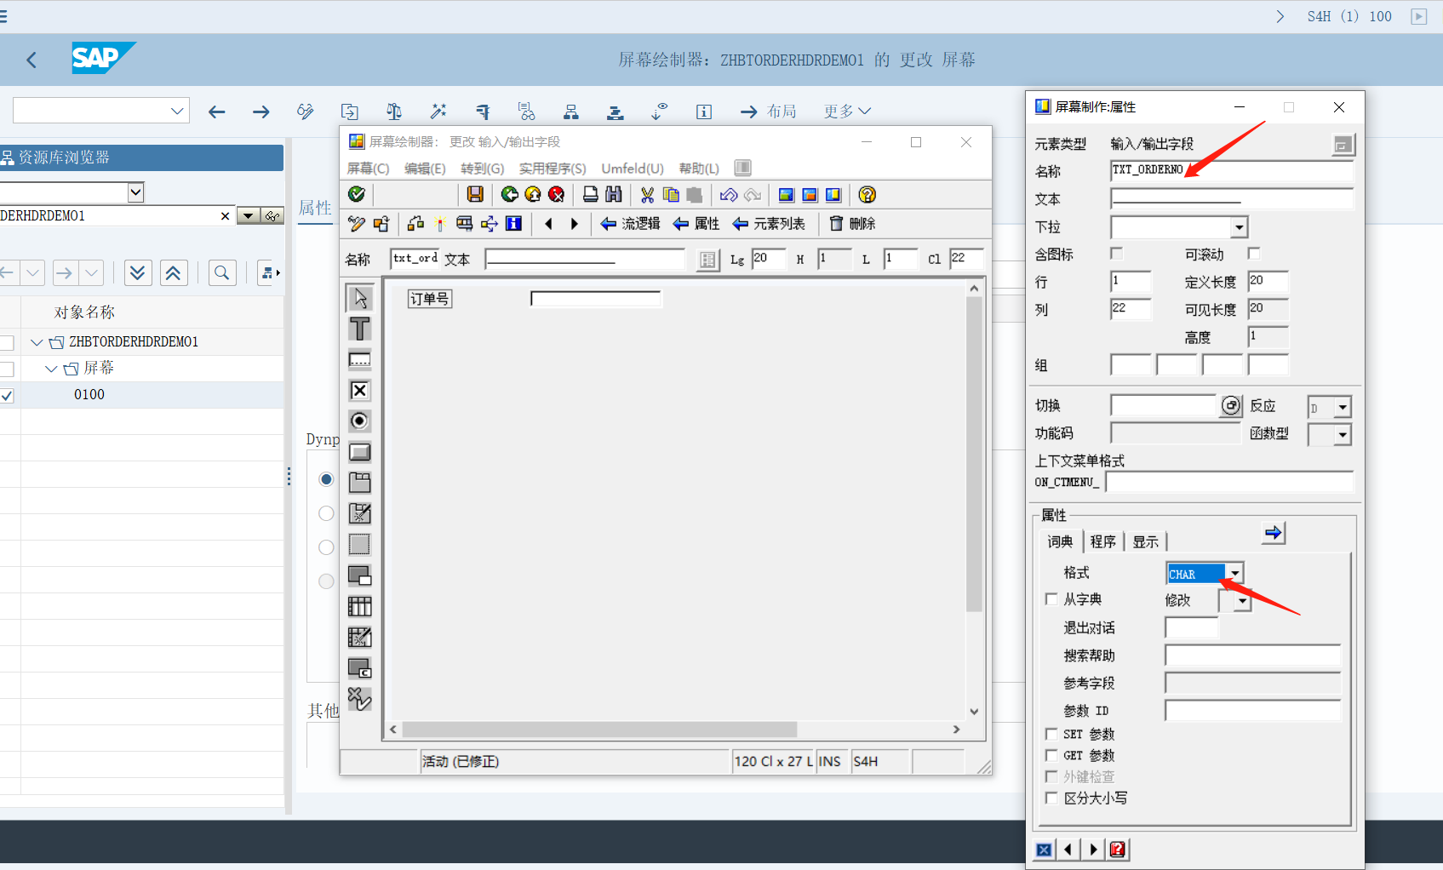
Task: Pick the box frame element tool
Action: coord(360,544)
